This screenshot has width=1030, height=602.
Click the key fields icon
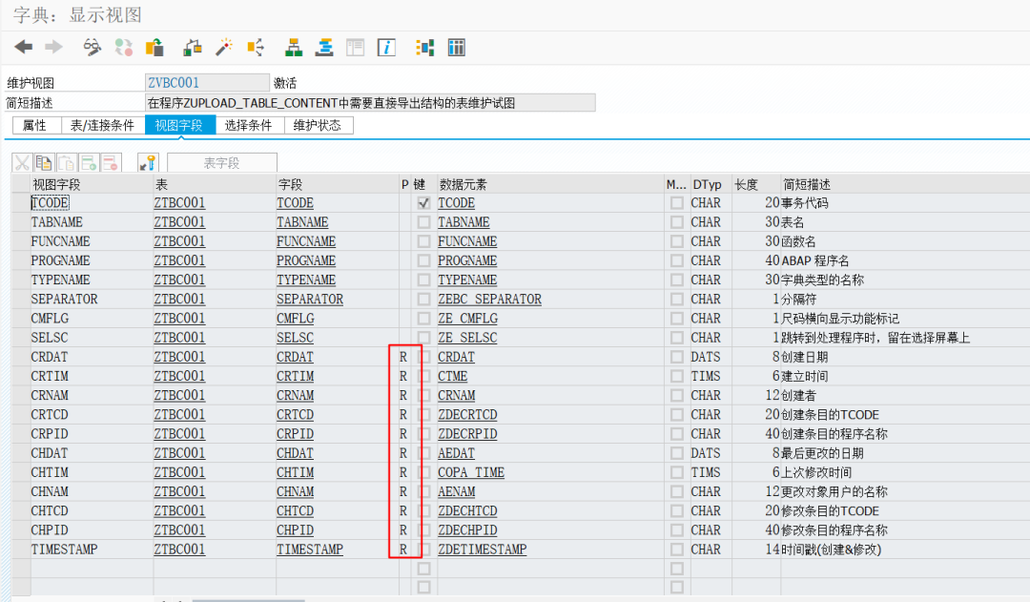[148, 162]
